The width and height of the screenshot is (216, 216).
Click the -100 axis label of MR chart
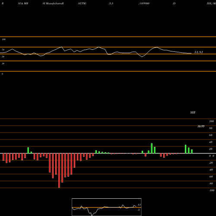pos(212,191)
